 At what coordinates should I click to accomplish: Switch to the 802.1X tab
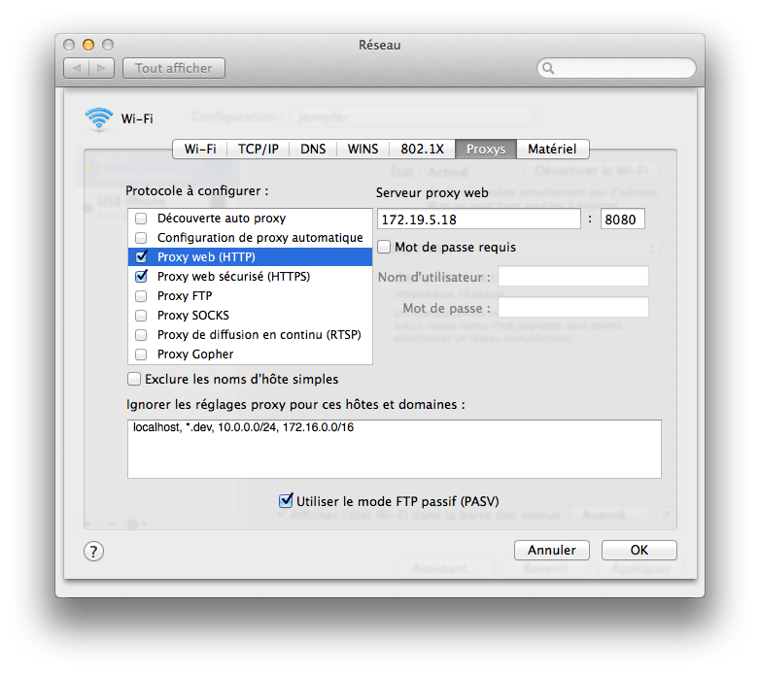pos(422,149)
